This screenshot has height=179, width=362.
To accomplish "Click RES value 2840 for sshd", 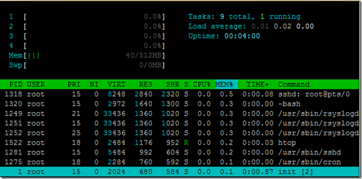I will point(144,94).
